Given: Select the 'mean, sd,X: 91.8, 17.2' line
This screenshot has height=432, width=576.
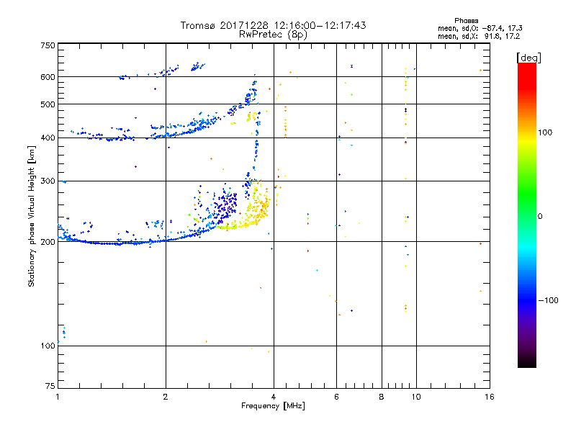Looking at the screenshot, I should [479, 37].
